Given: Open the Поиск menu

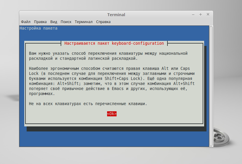Looking at the screenshot, I should coord(66,22).
